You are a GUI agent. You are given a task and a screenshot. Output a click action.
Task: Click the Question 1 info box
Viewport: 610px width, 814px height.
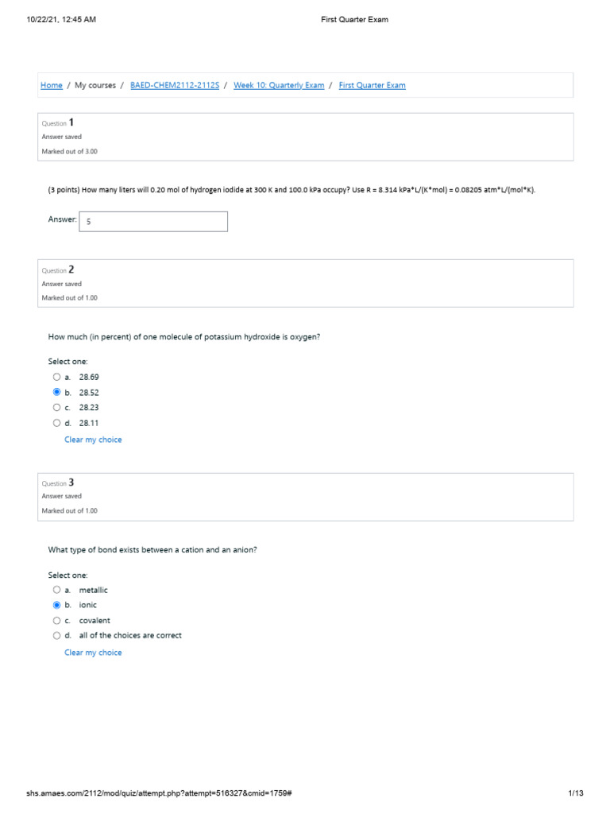click(x=306, y=137)
